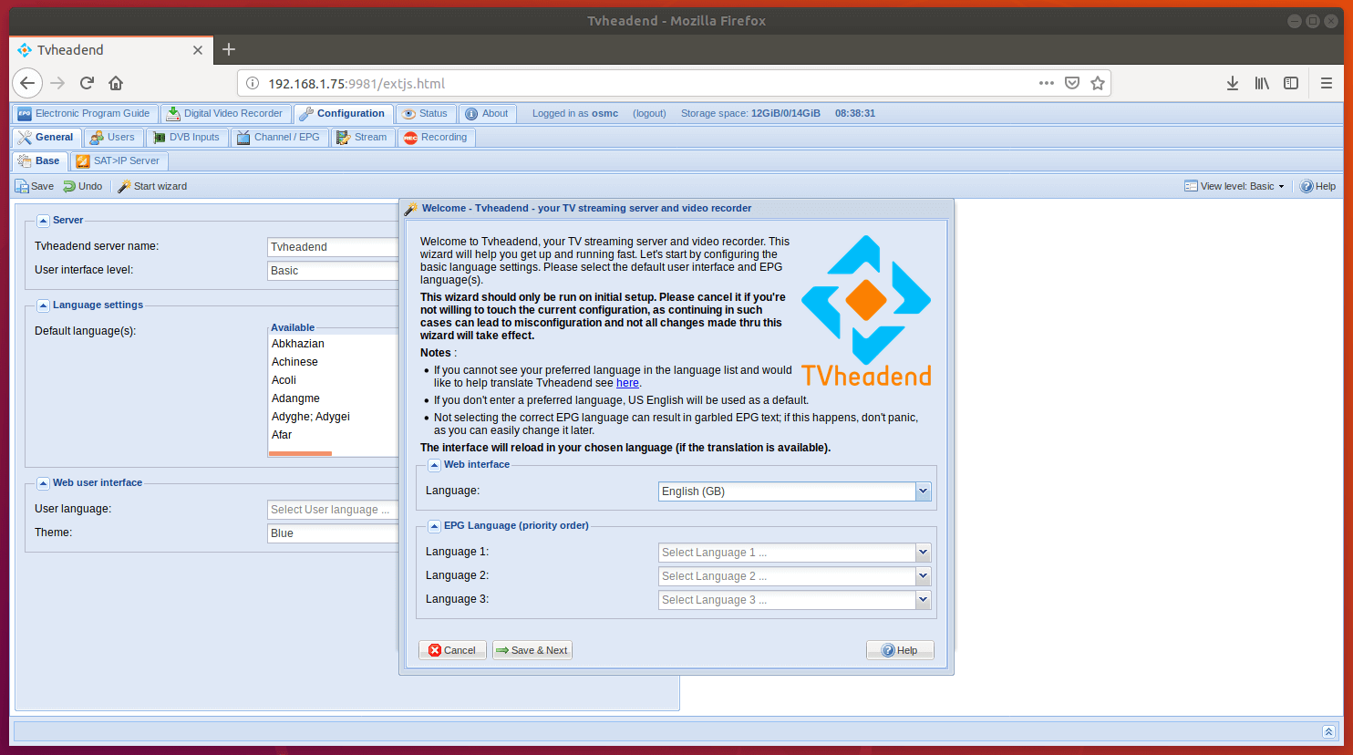
Task: Open the Language 1 dropdown arrow
Action: 923,553
